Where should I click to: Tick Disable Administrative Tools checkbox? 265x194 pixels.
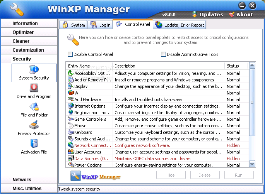coord(163,54)
